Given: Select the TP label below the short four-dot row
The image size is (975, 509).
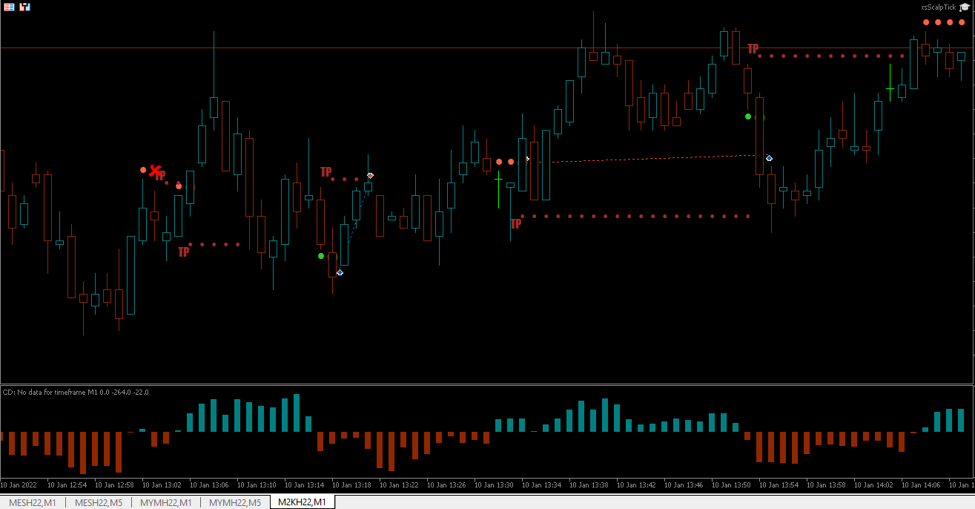Looking at the screenshot, I should pyautogui.click(x=183, y=252).
